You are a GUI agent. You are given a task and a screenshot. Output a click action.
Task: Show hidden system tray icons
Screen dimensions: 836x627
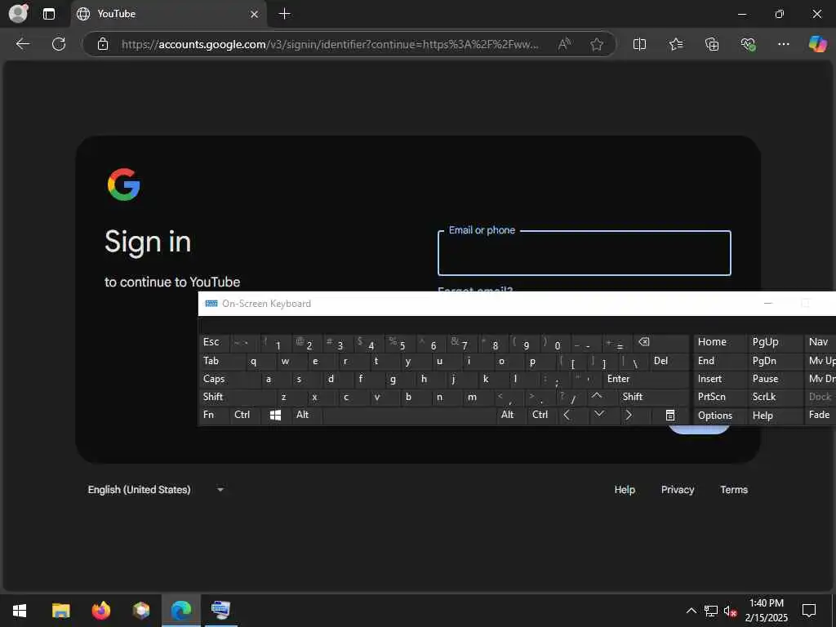pyautogui.click(x=691, y=611)
